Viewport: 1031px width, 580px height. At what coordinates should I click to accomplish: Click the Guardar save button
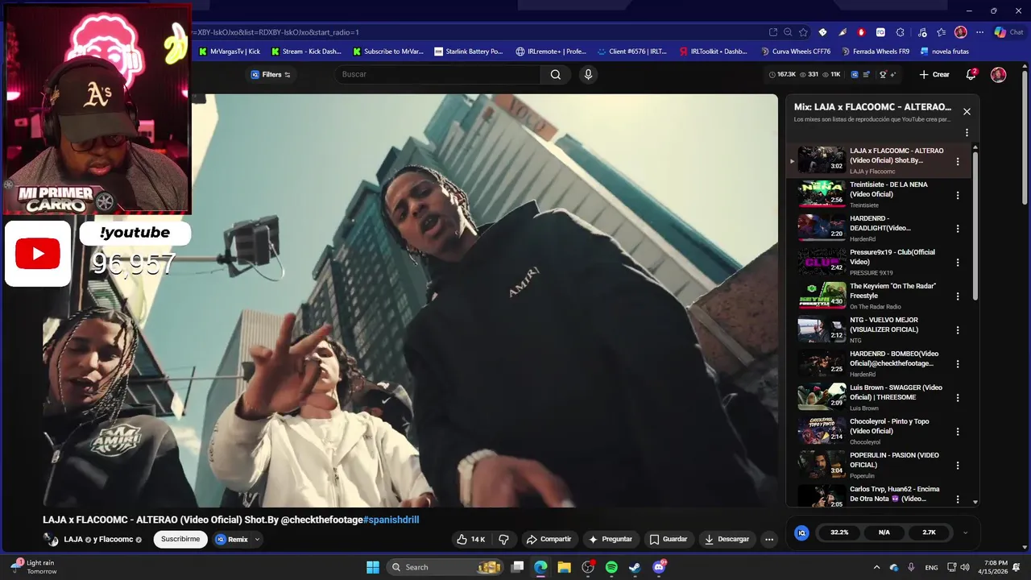(669, 539)
